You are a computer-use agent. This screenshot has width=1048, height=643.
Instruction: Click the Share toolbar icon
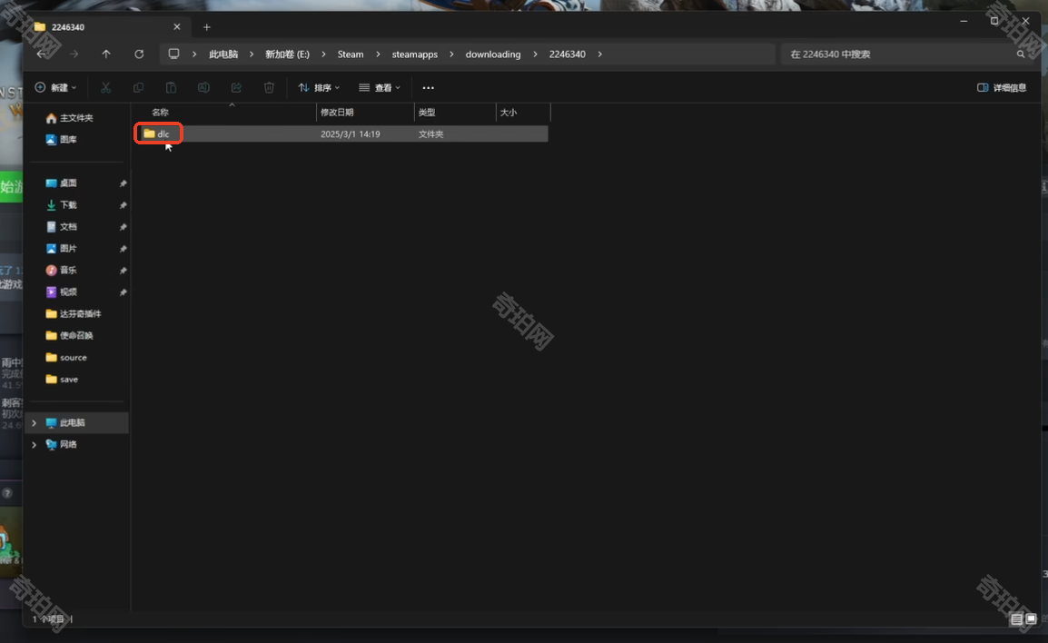point(236,88)
